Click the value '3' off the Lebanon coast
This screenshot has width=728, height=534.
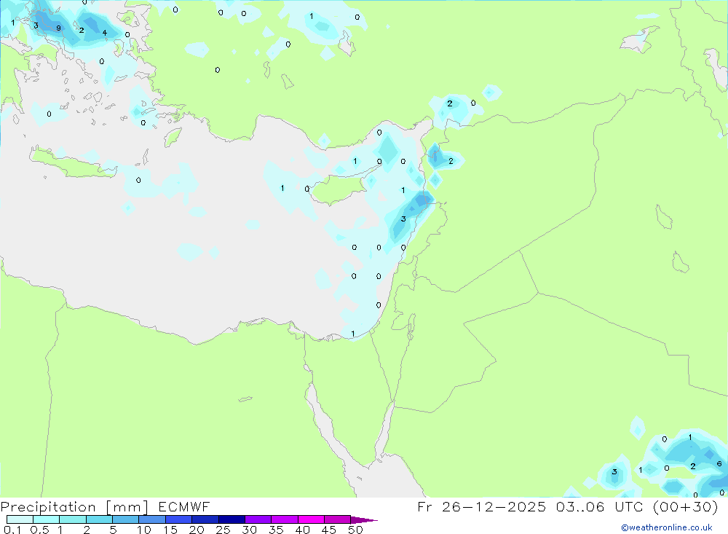coord(403,219)
